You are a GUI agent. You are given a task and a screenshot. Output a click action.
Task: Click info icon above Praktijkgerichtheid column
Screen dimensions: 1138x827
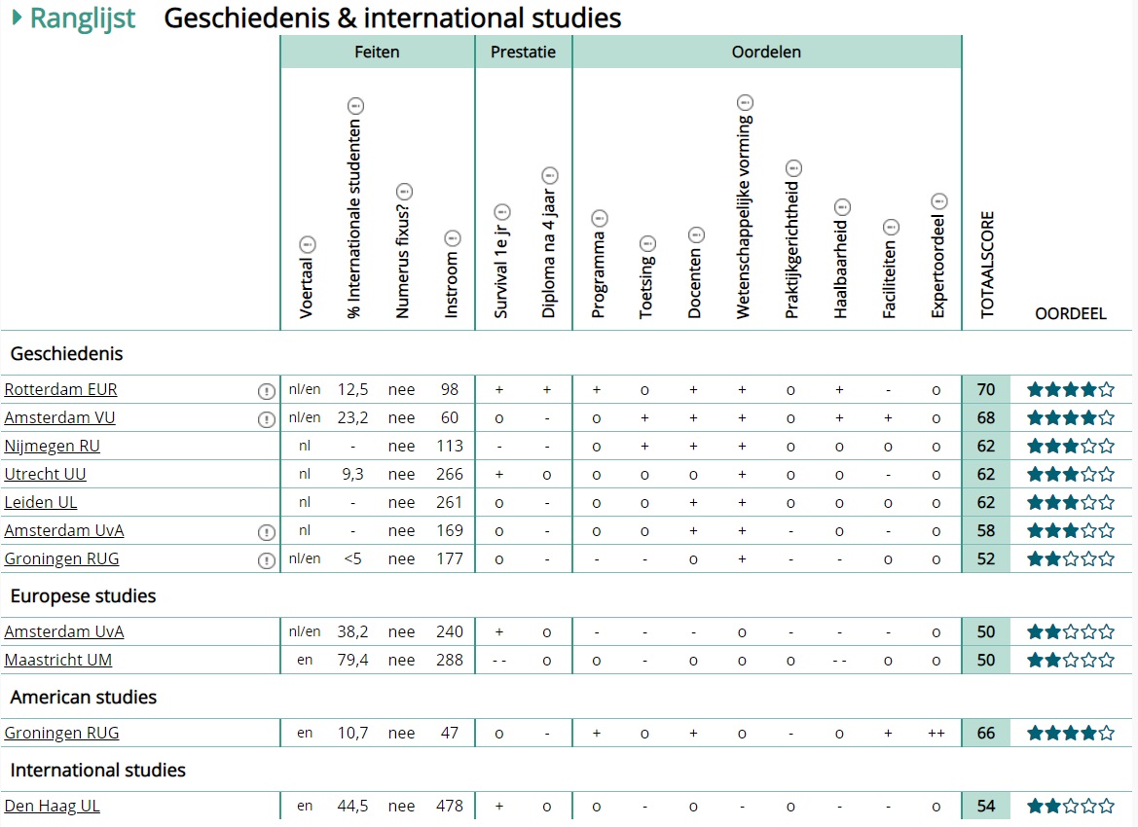[x=794, y=168]
